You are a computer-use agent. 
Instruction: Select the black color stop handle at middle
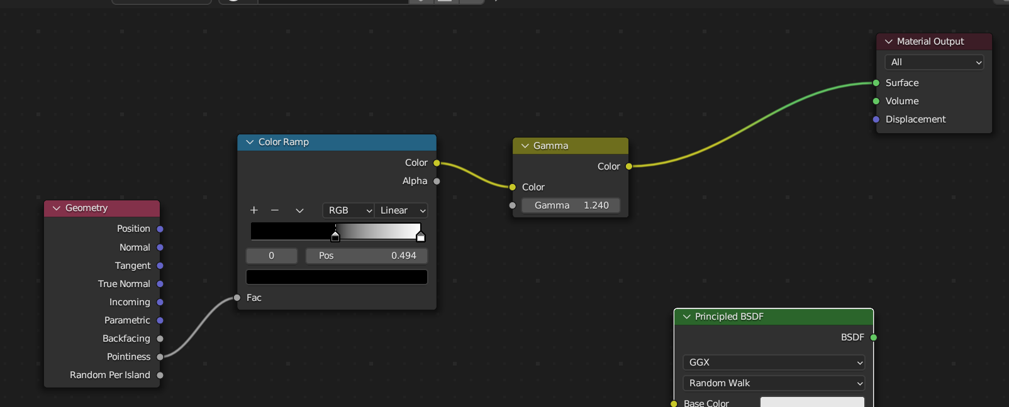click(x=335, y=236)
